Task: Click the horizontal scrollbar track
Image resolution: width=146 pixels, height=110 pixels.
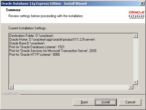Action: tap(71, 87)
